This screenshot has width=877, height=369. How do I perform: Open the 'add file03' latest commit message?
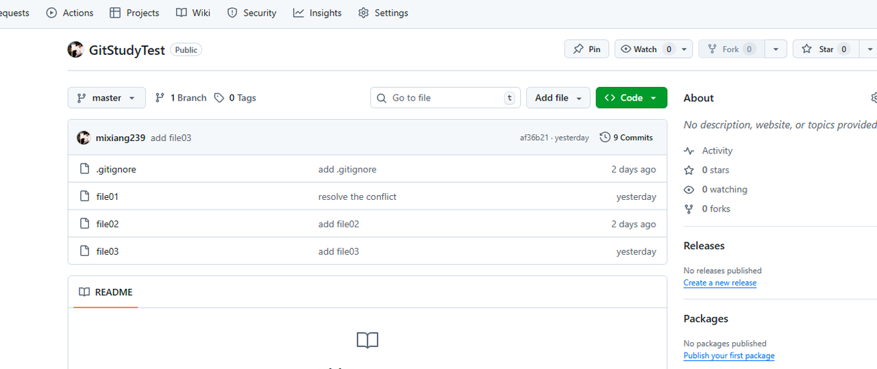(171, 138)
